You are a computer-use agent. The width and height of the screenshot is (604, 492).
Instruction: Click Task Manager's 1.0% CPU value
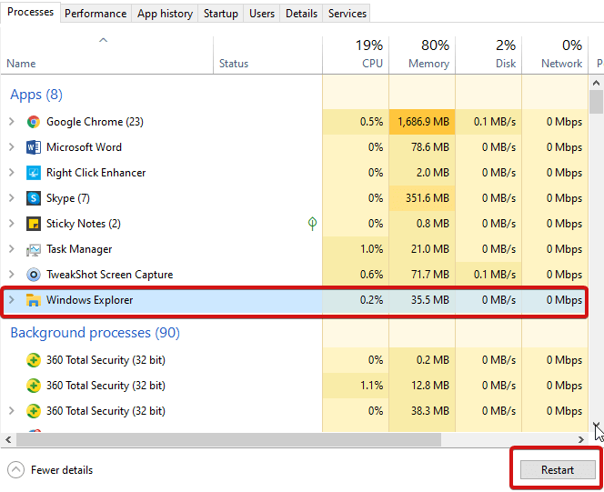click(372, 249)
